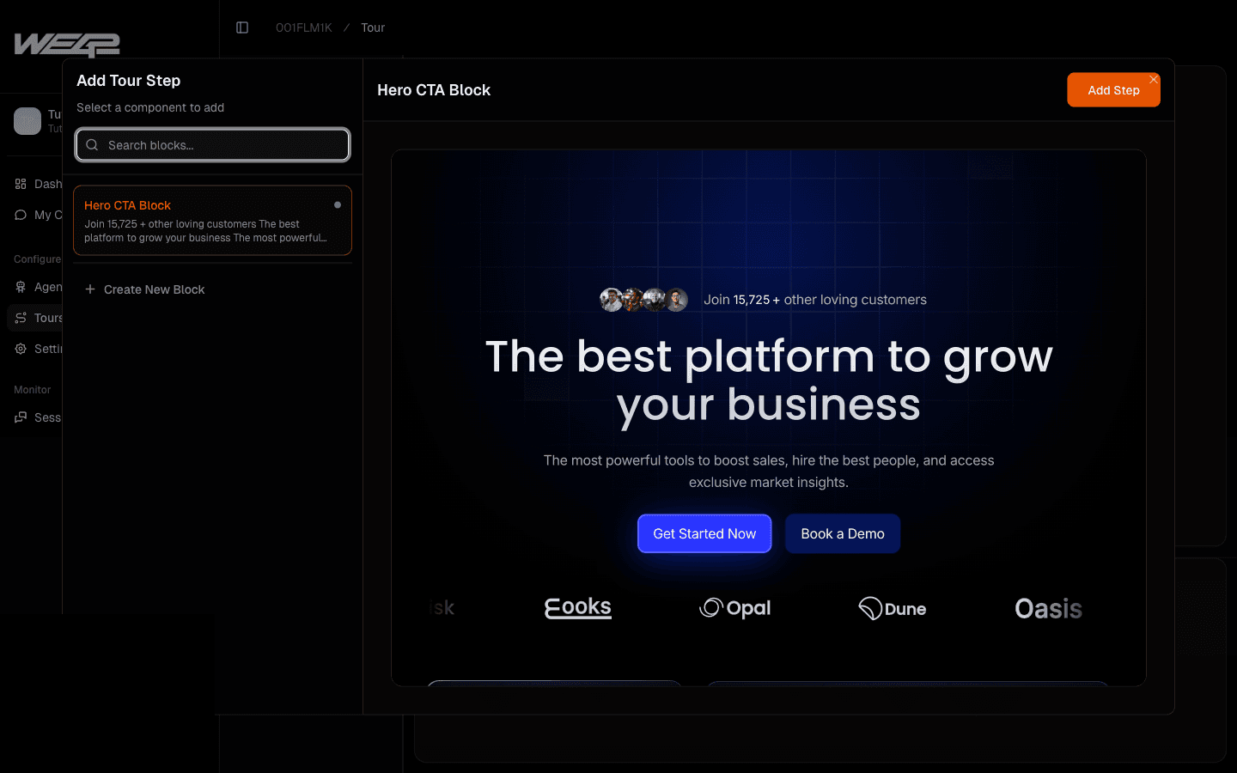Viewport: 1237px width, 773px height.
Task: Click the Opal logo in the preview
Action: click(735, 608)
